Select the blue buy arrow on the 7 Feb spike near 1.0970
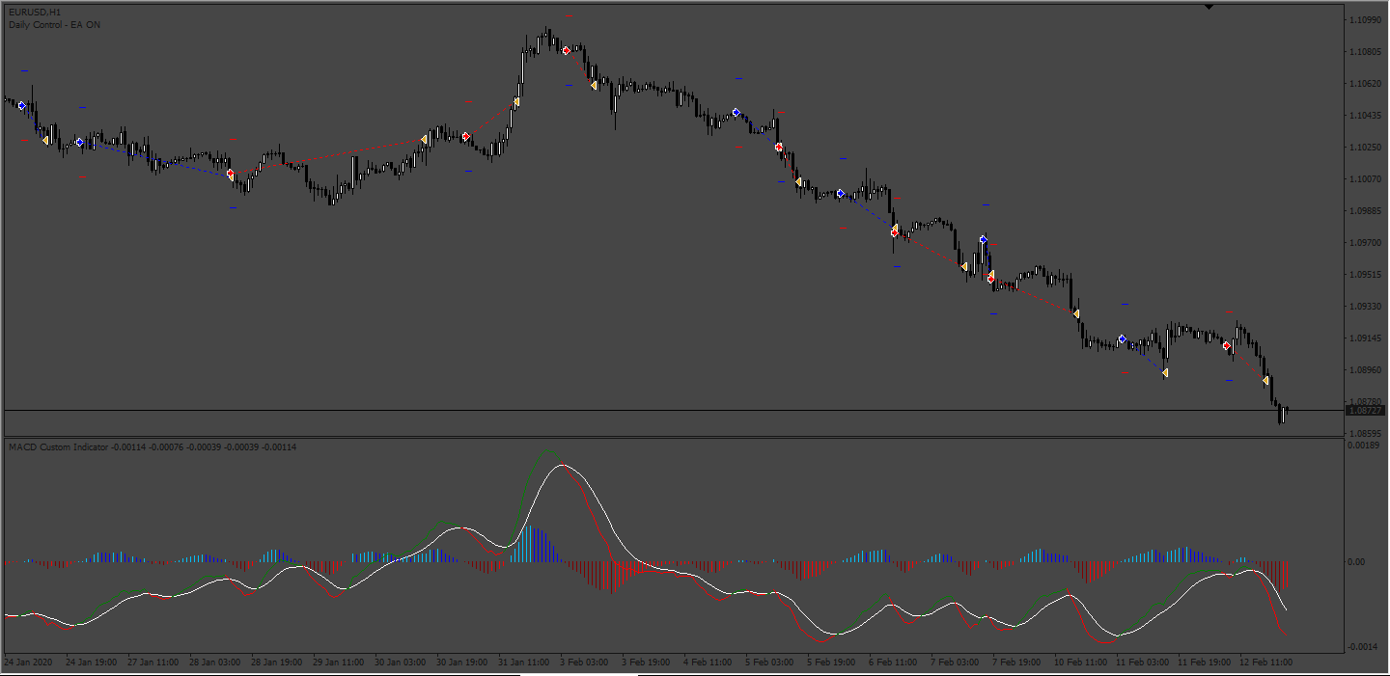 983,239
